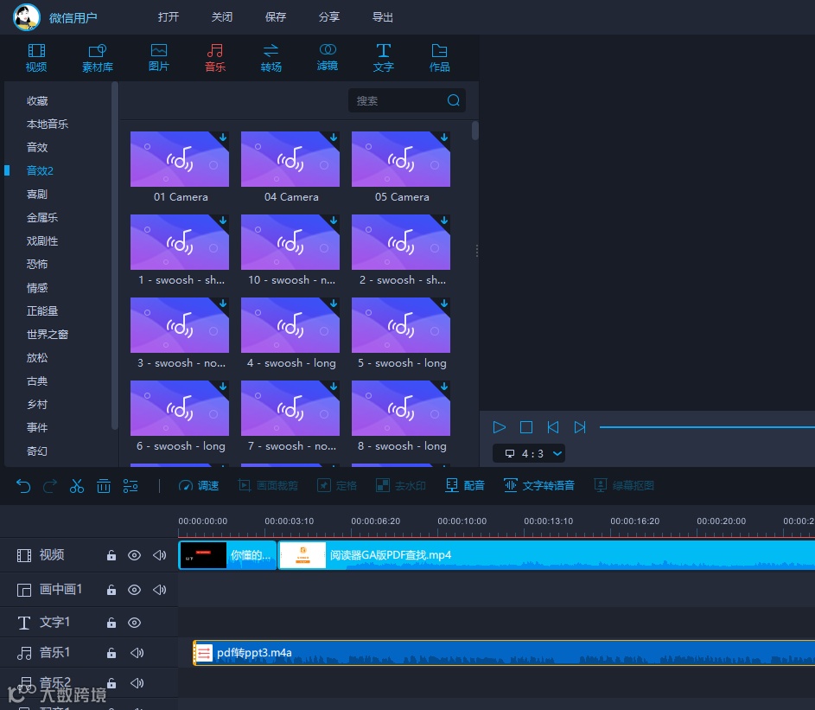Select the 音乐 music tab
The image size is (815, 710).
214,58
